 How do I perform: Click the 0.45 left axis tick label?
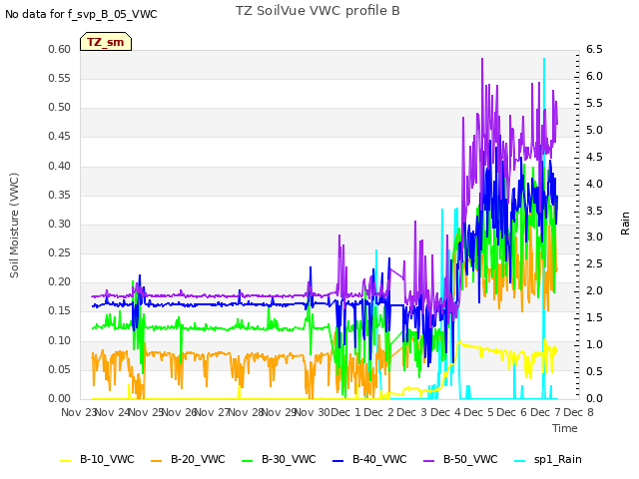60,136
